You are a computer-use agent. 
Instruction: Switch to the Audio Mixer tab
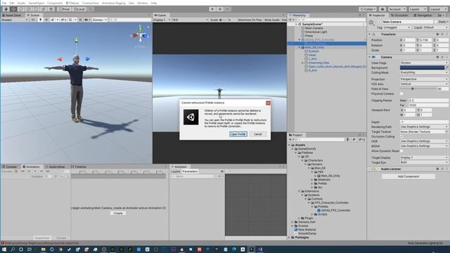(55, 167)
